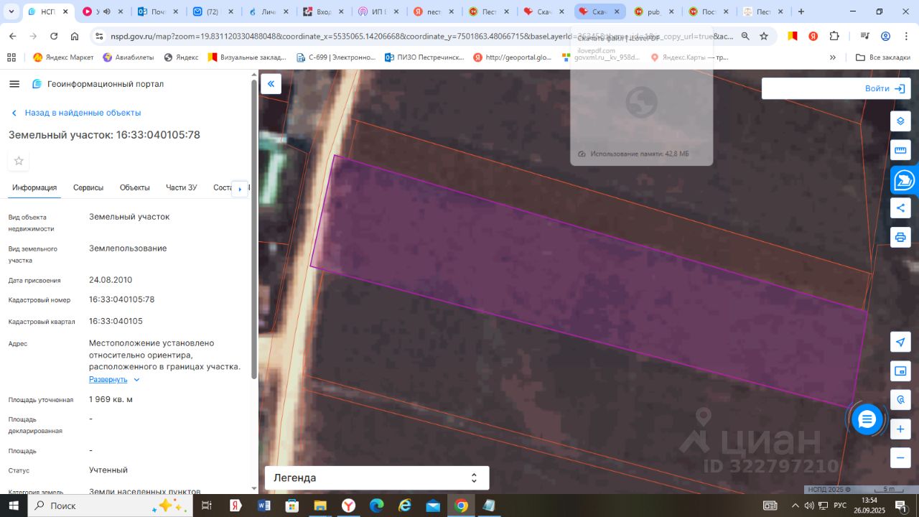The image size is (919, 517).
Task: Expand the Легенда panel
Action: 377,478
